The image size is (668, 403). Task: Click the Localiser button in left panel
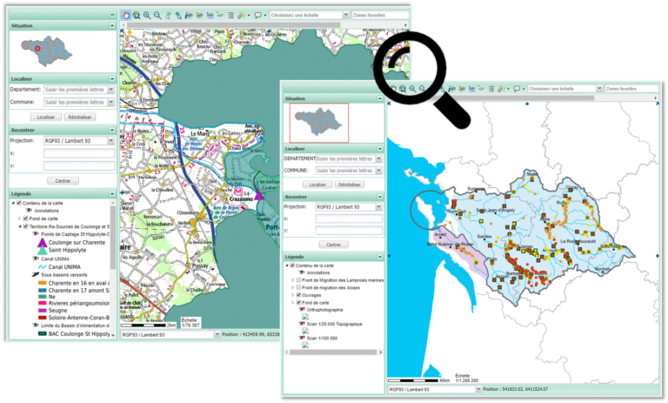[x=44, y=116]
